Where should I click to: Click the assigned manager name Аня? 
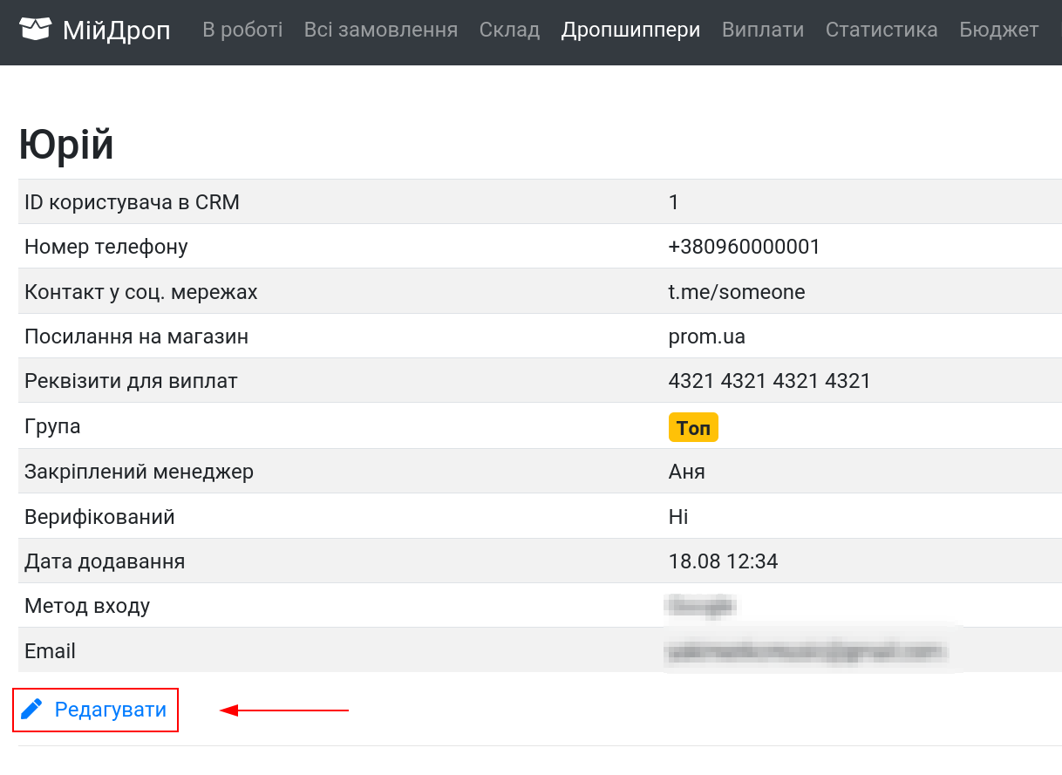(687, 472)
